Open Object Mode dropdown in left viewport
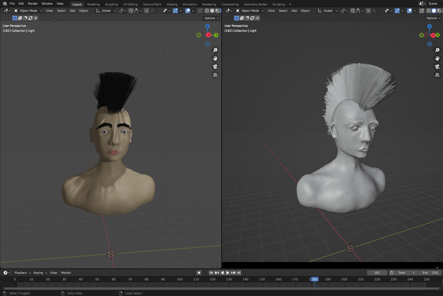Screen dimensions: 443x296 (28, 11)
